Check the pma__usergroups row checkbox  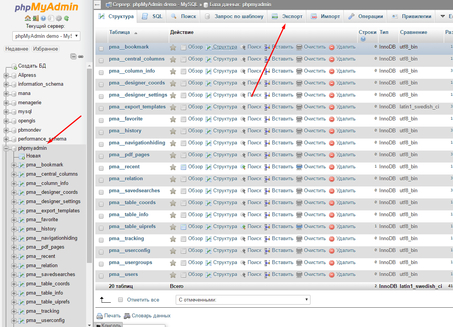coord(101,264)
